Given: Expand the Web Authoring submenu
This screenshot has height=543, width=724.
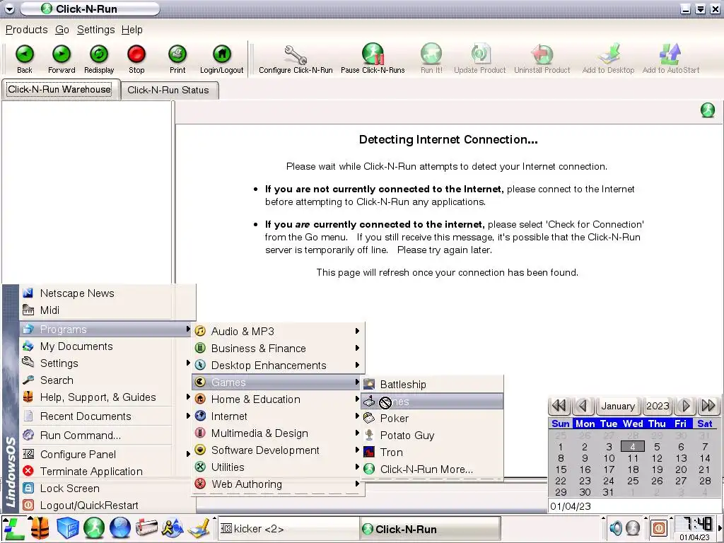Looking at the screenshot, I should 278,484.
